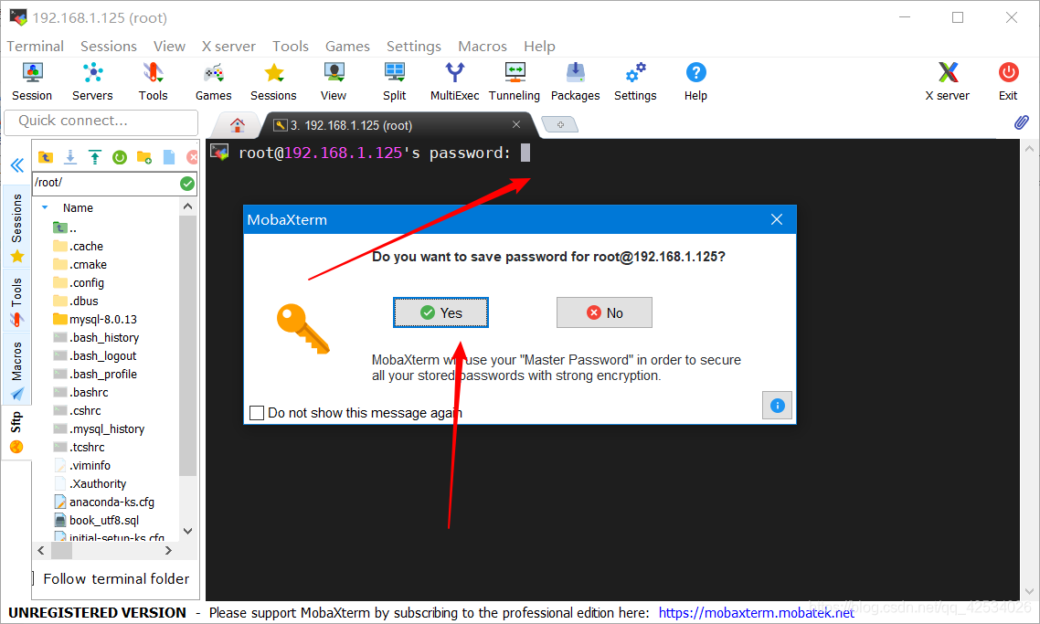The height and width of the screenshot is (624, 1040).
Task: Open the X server menu
Action: coord(228,47)
